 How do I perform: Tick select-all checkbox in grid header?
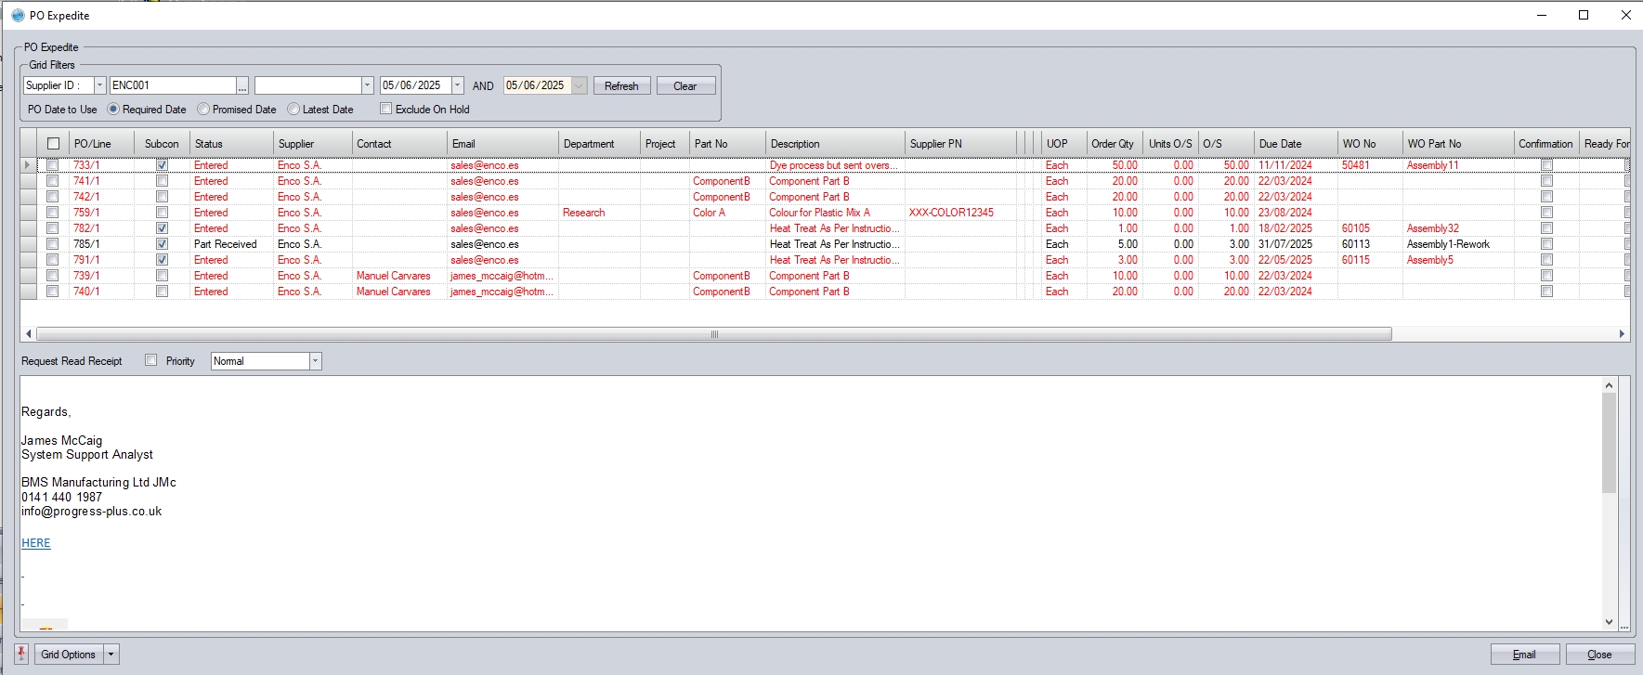click(53, 144)
